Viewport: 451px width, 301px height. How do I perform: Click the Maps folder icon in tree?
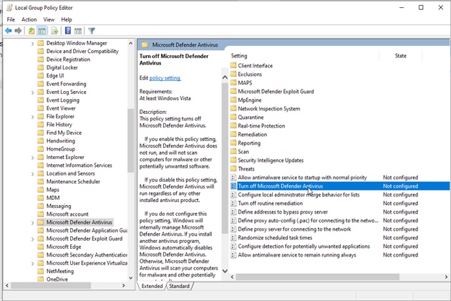point(41,189)
